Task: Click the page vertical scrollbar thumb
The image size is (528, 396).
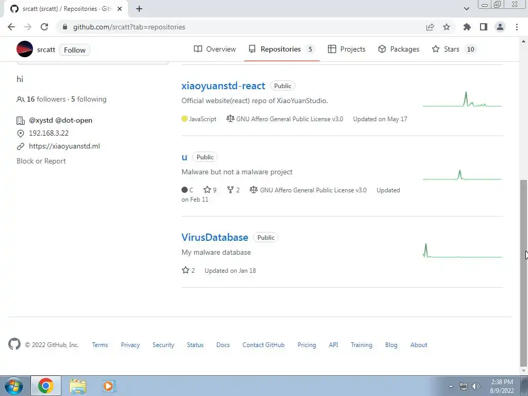Action: 523,273
